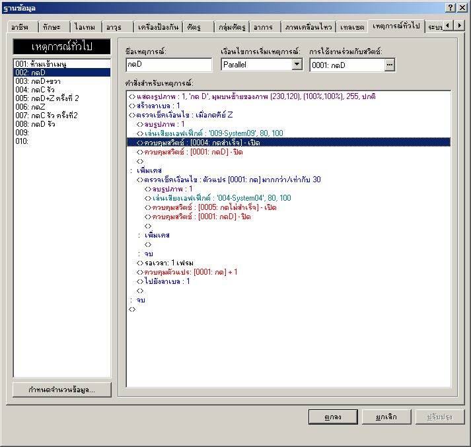Open the Parallel trigger dropdown

(x=297, y=64)
